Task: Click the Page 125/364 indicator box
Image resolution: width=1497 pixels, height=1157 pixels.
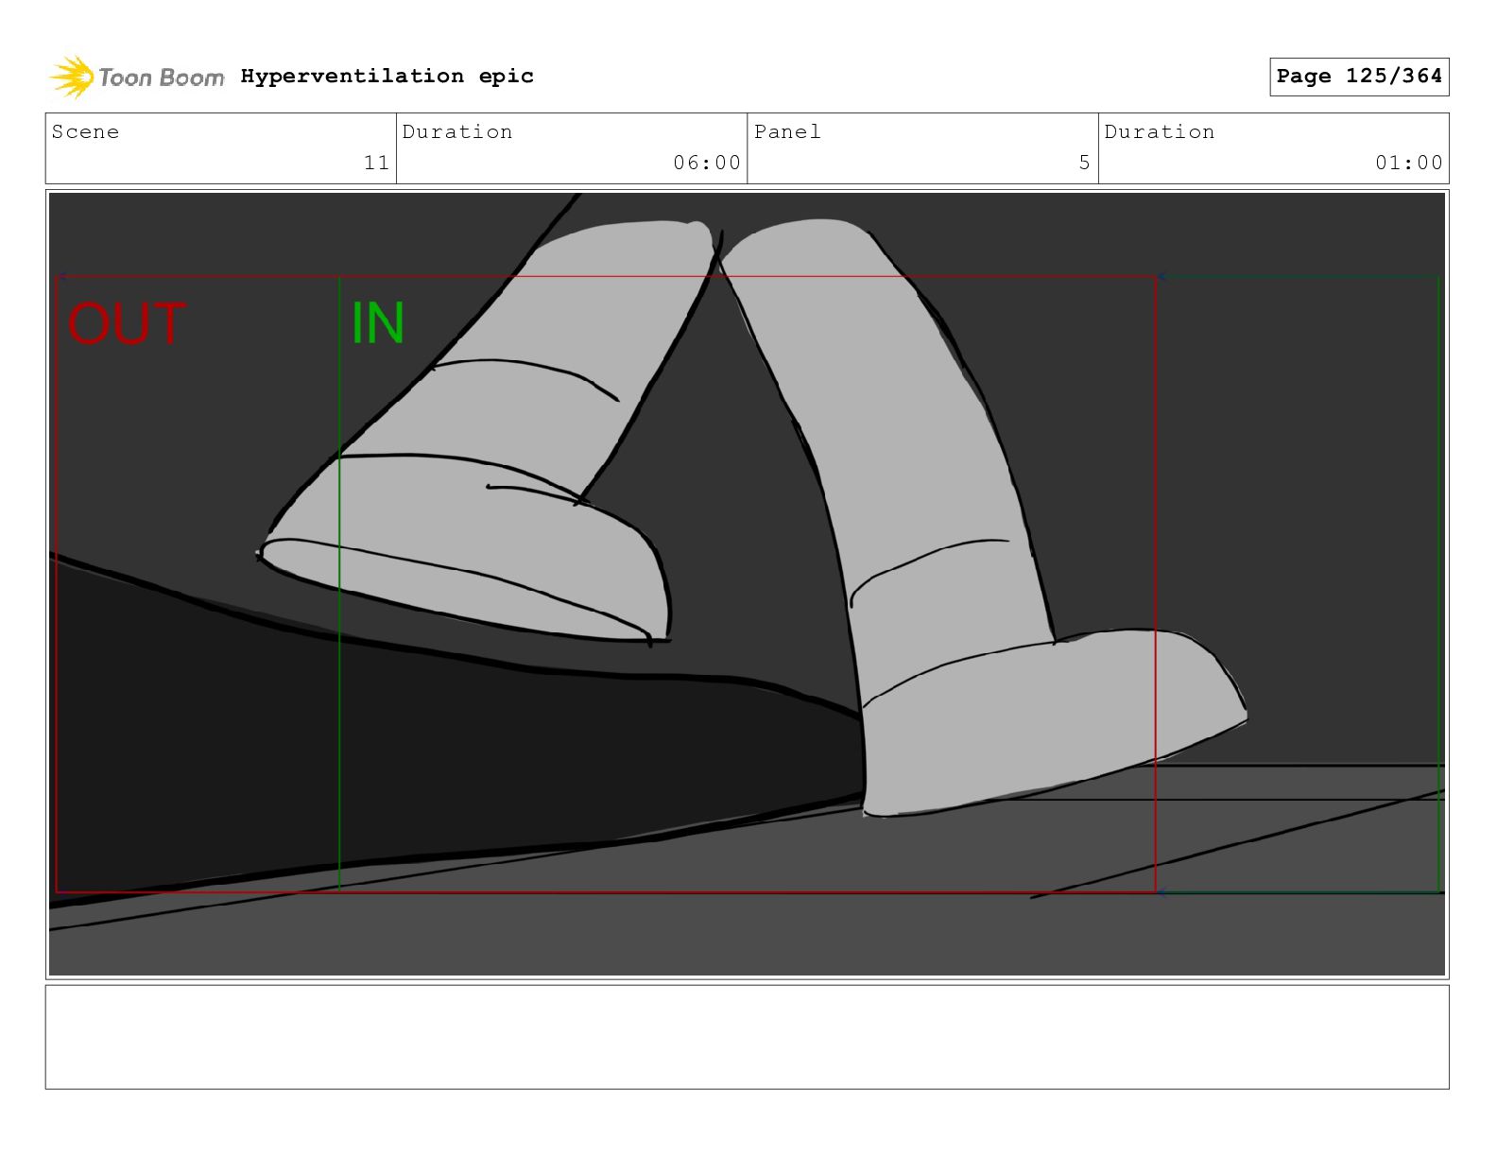Action: (1358, 77)
